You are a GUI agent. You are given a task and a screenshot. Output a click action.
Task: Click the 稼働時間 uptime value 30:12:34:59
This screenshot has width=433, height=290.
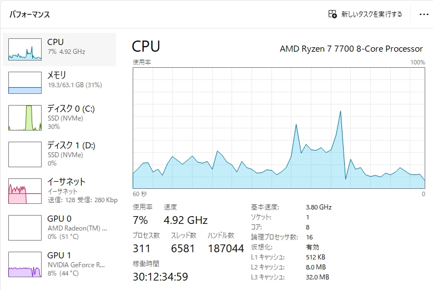click(160, 276)
